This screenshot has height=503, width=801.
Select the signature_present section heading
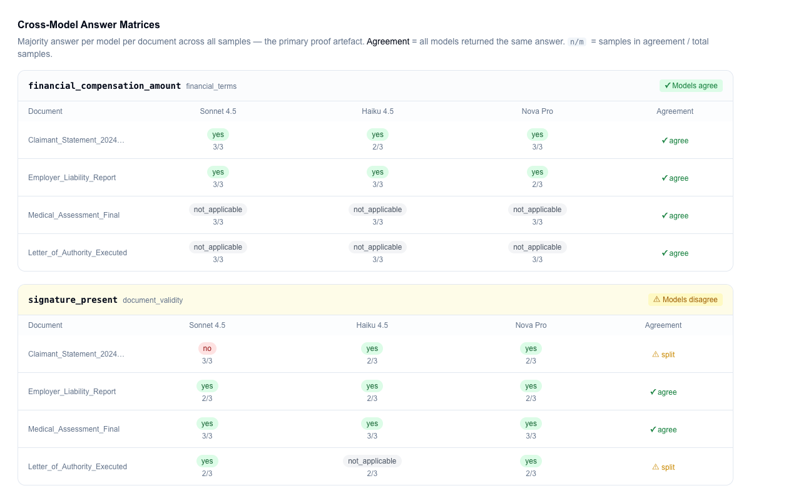73,300
